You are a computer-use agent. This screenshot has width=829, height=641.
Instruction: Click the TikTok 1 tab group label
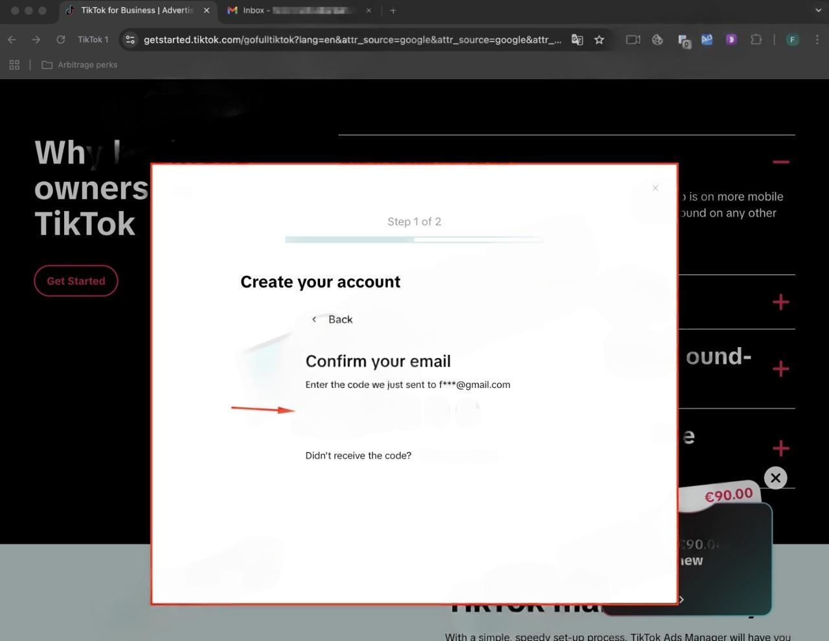[x=93, y=39]
